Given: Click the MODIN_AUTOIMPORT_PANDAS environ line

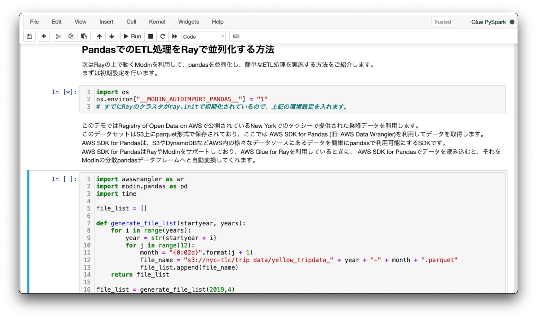Looking at the screenshot, I should [x=182, y=99].
